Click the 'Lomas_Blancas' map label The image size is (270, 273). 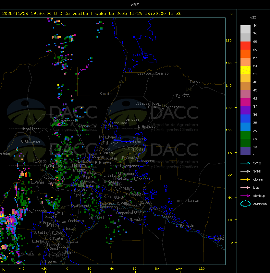186,201
